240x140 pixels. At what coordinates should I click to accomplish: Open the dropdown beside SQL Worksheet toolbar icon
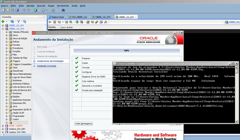(57, 10)
